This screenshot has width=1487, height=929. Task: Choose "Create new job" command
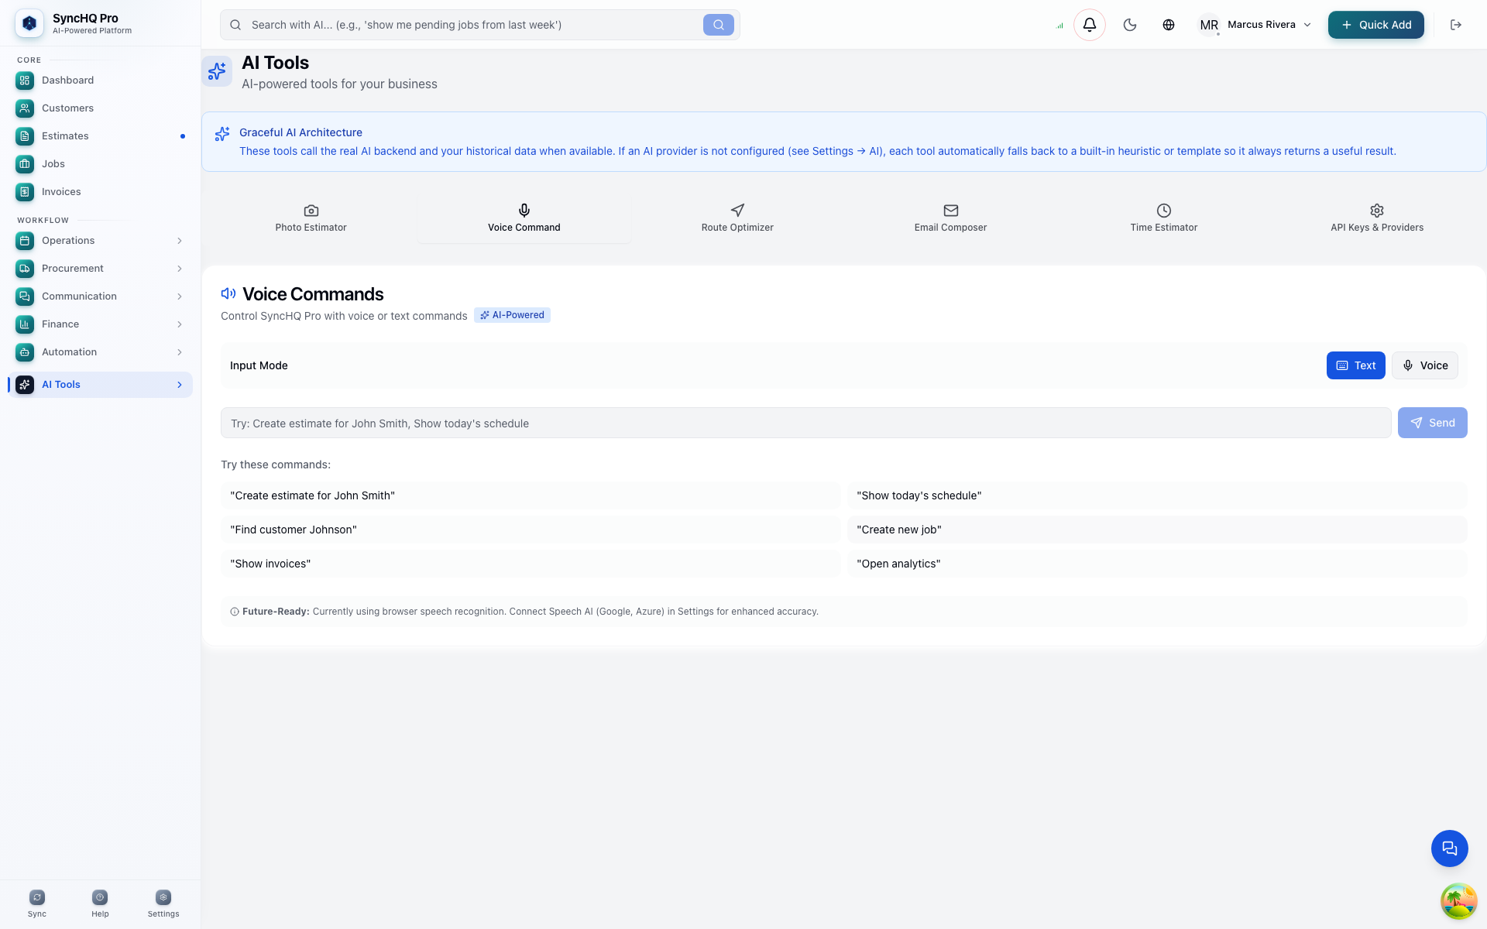1157,530
